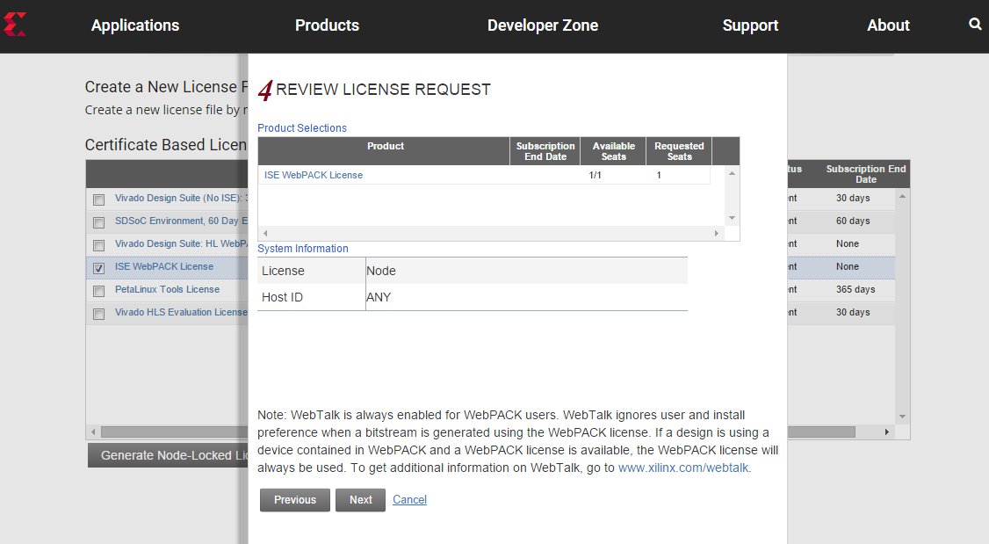Click the product table scroll left arrow
Image resolution: width=989 pixels, height=544 pixels.
265,233
